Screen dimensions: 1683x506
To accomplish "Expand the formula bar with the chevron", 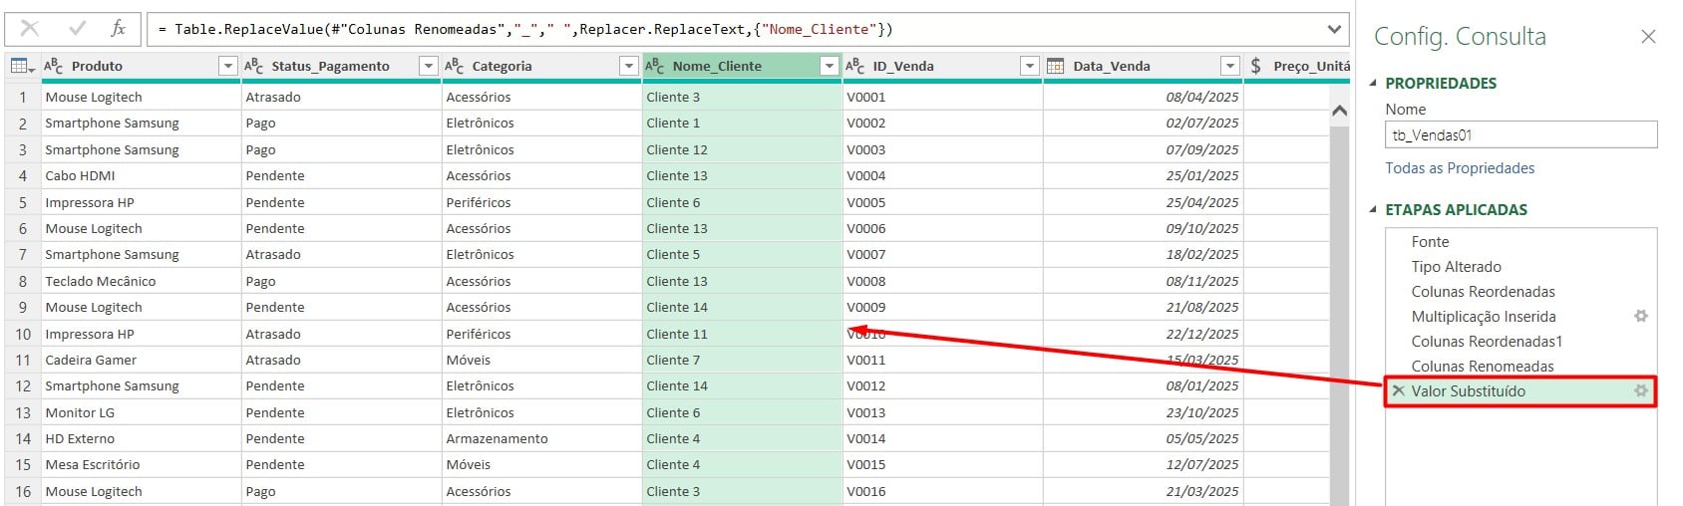I will (1334, 29).
